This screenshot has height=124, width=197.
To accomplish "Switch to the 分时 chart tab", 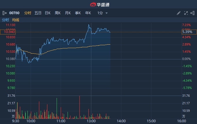I will point(28,13).
